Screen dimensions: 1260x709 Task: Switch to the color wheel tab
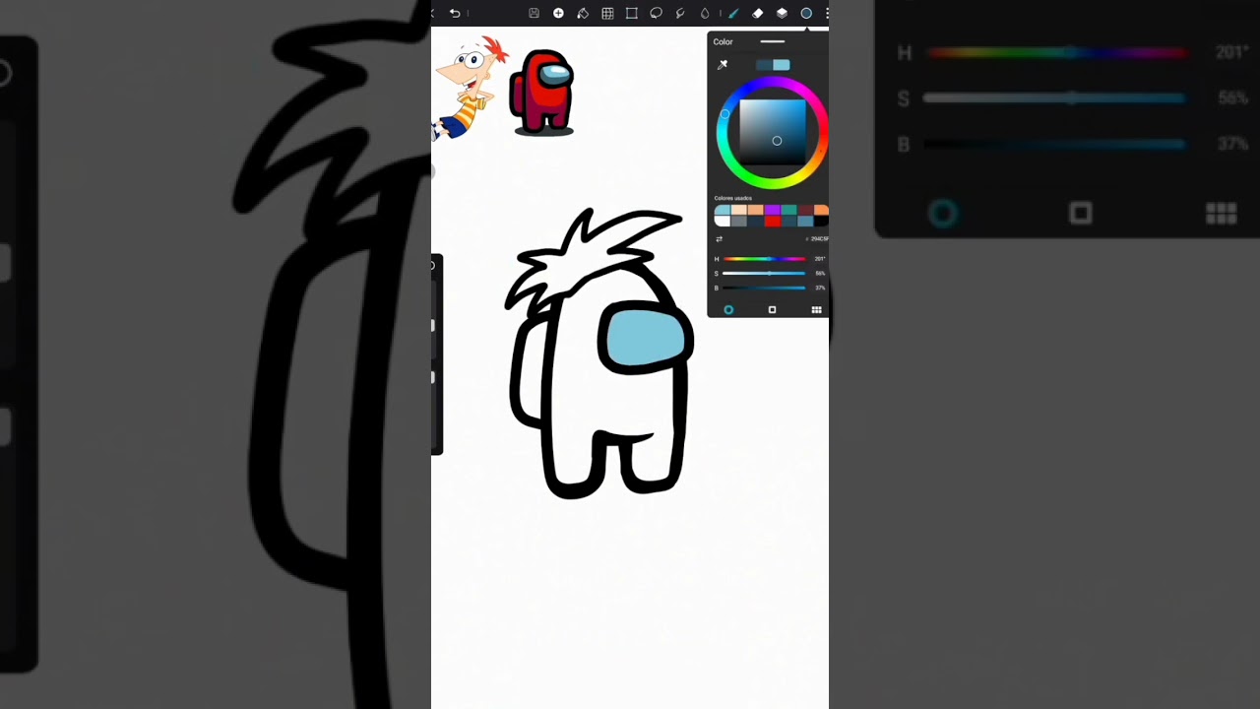(728, 309)
